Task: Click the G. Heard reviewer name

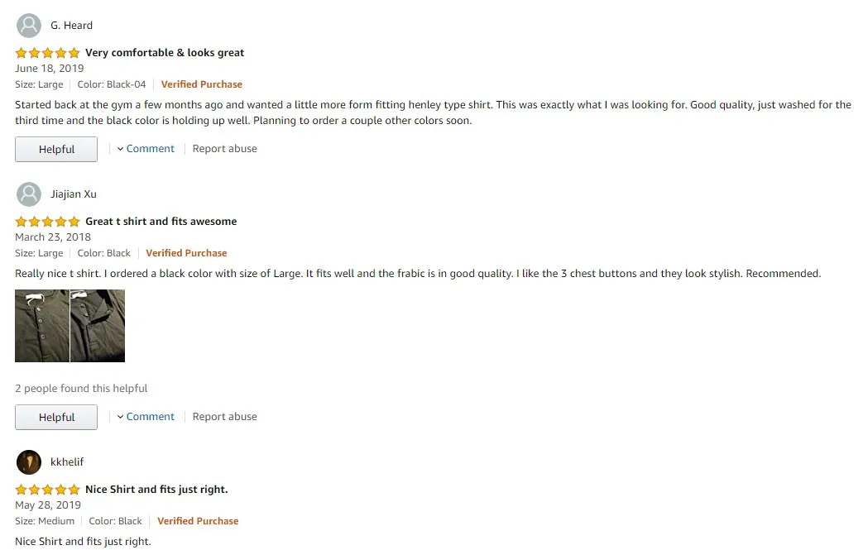Action: [72, 26]
